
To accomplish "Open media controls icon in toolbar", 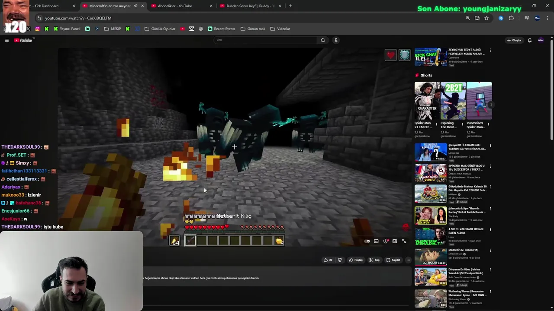I will point(527,18).
